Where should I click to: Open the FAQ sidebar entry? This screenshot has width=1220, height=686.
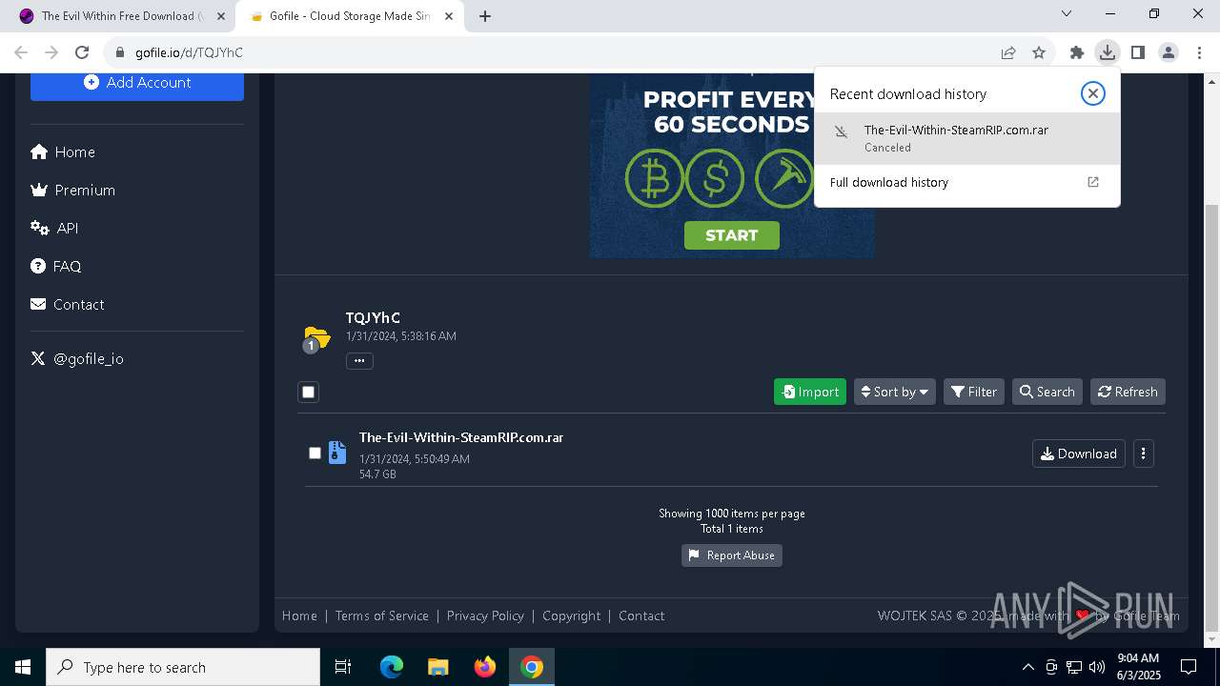55,266
